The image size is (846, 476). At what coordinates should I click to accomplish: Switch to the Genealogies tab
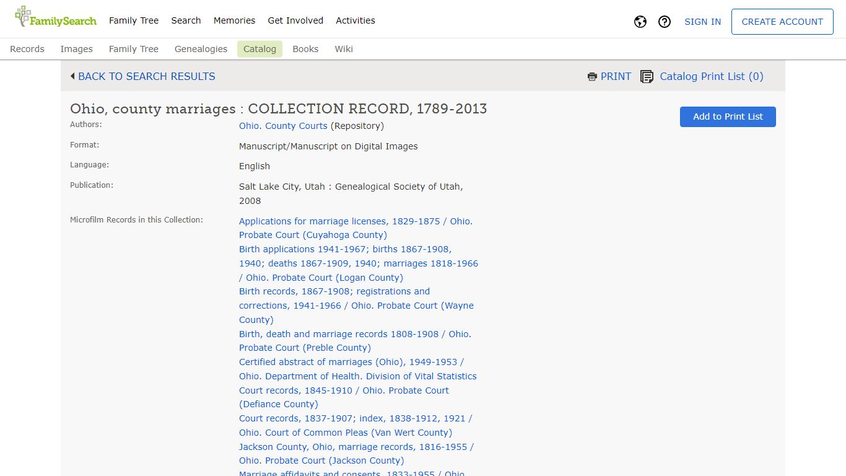[201, 49]
